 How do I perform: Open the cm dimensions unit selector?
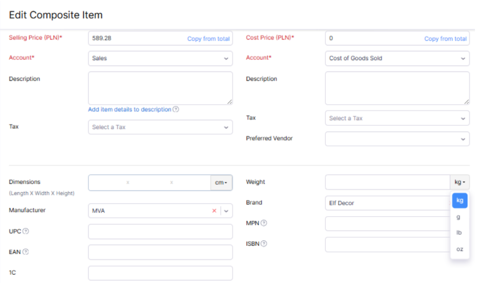tap(221, 182)
